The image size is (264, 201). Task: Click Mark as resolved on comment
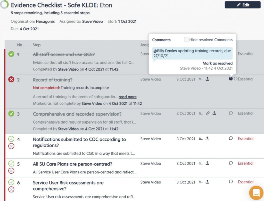coord(217,63)
